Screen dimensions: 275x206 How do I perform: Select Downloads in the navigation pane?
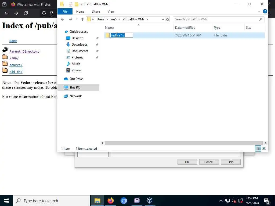click(x=79, y=45)
